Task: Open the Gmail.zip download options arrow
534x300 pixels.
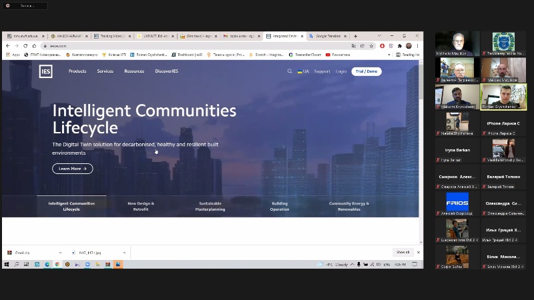Action: (60, 253)
